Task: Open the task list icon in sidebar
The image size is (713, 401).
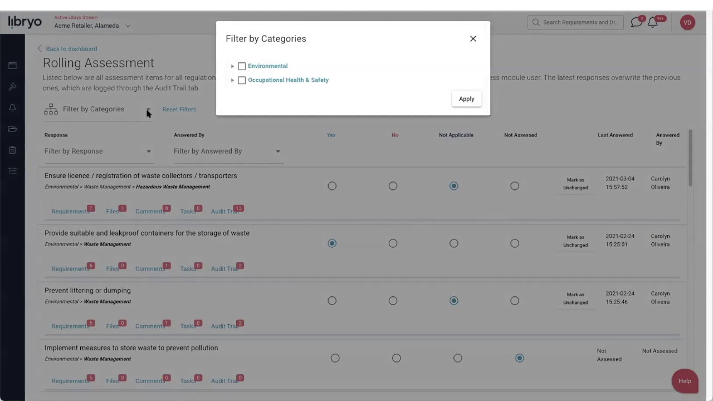Action: (x=12, y=171)
